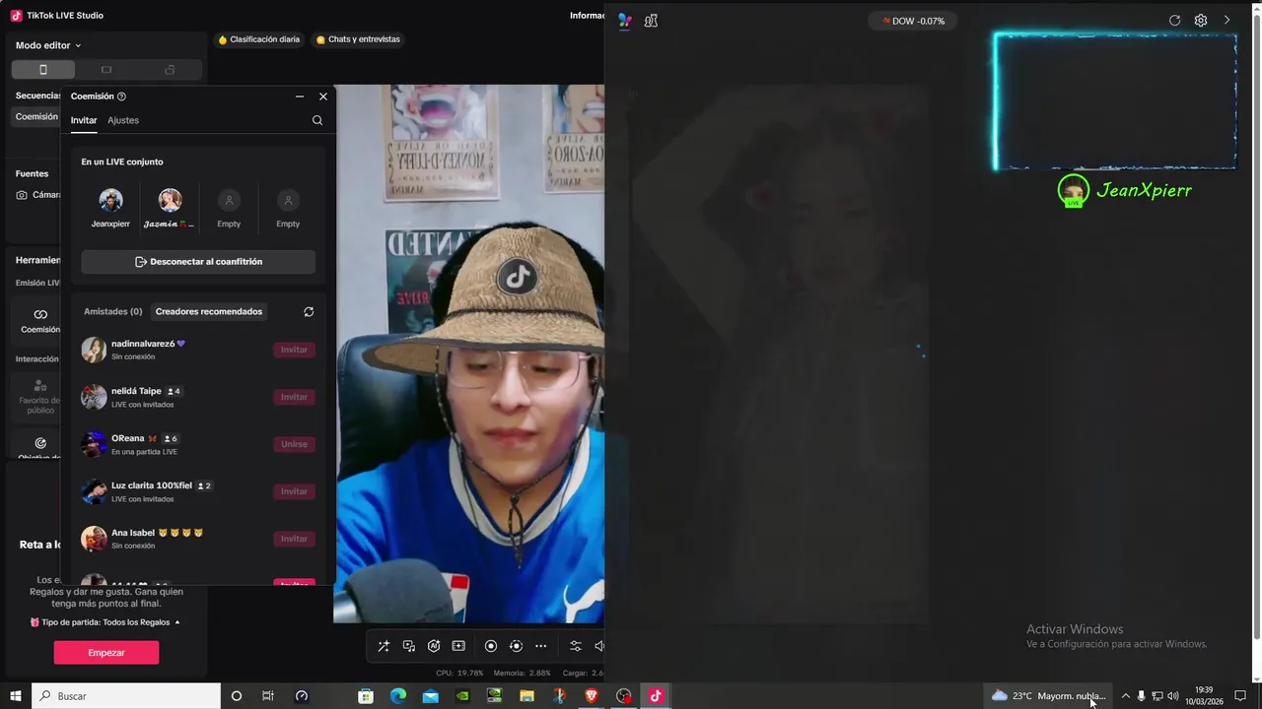The width and height of the screenshot is (1262, 709).
Task: Click the refresh icon in side panel
Action: pyautogui.click(x=1174, y=20)
